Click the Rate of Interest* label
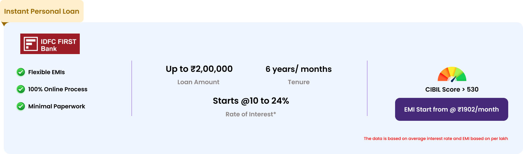 (x=251, y=114)
